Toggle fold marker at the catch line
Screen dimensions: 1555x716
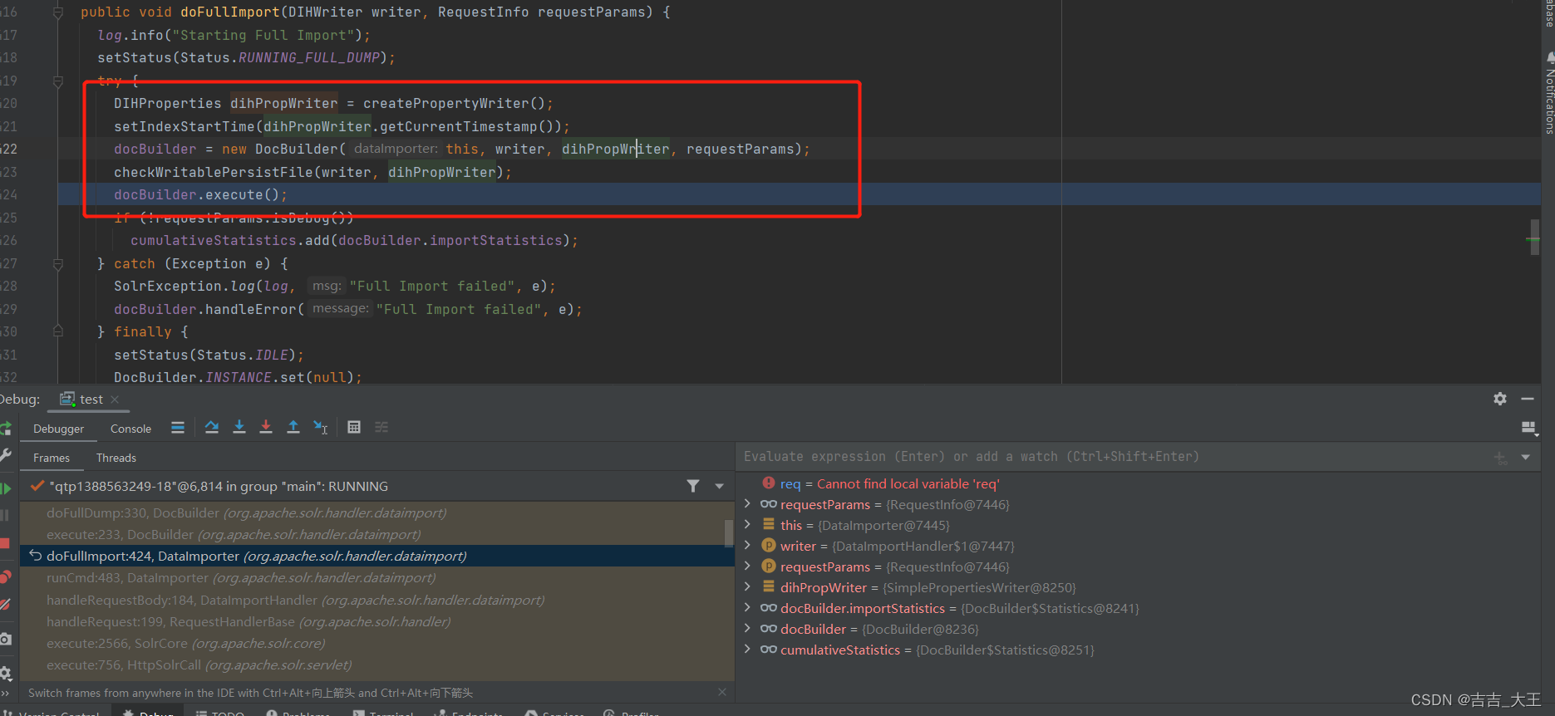[x=58, y=264]
